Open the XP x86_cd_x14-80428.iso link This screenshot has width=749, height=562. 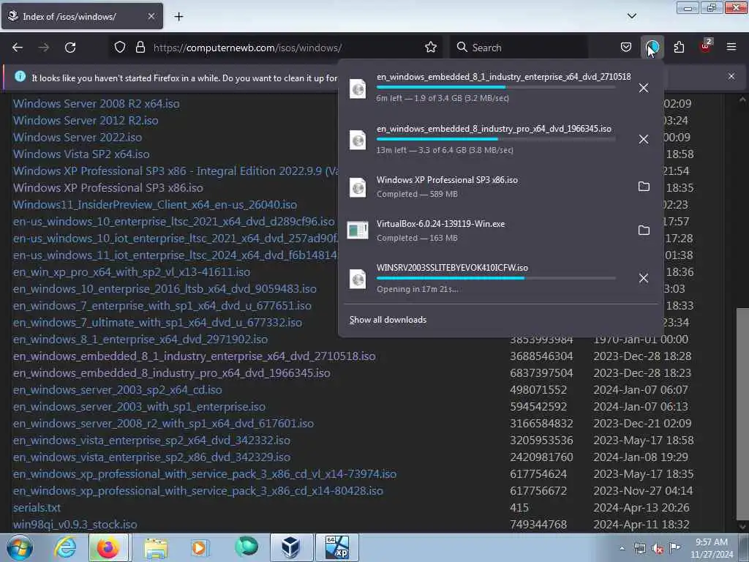[197, 491]
